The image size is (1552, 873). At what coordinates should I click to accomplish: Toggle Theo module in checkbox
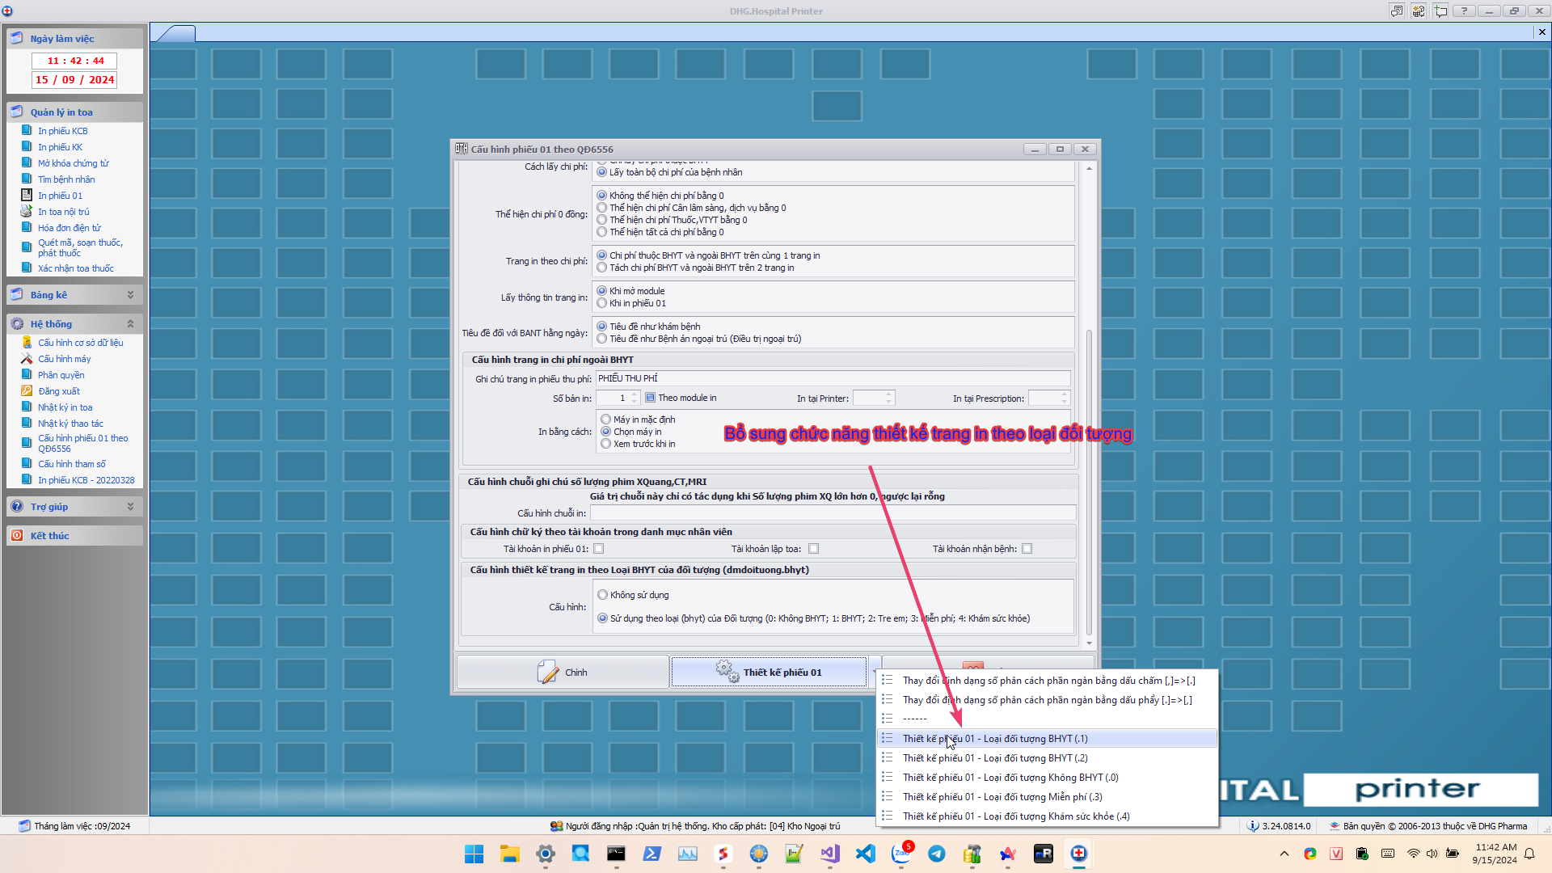tap(651, 398)
